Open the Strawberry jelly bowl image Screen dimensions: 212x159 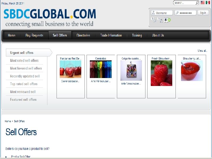tap(192, 71)
